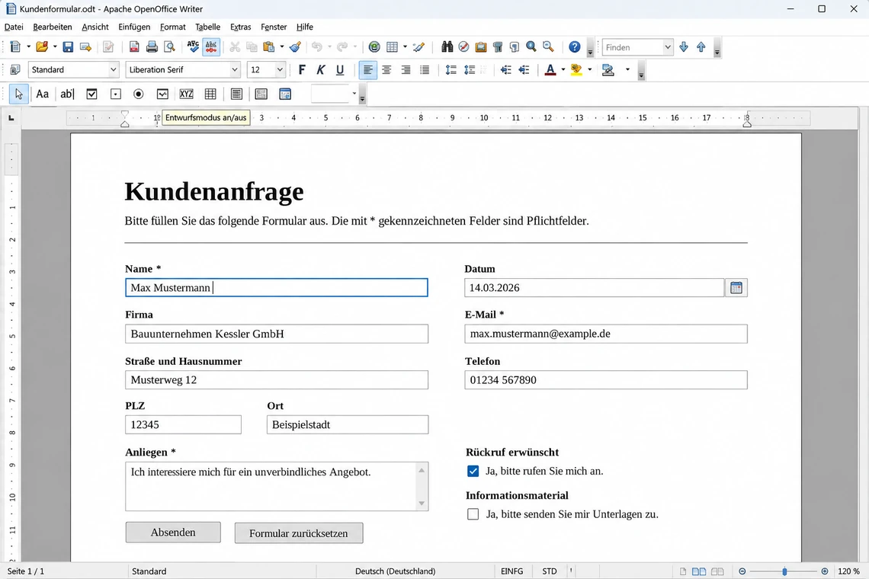The width and height of the screenshot is (869, 579).
Task: Open the font color dropdown arrow
Action: click(563, 70)
